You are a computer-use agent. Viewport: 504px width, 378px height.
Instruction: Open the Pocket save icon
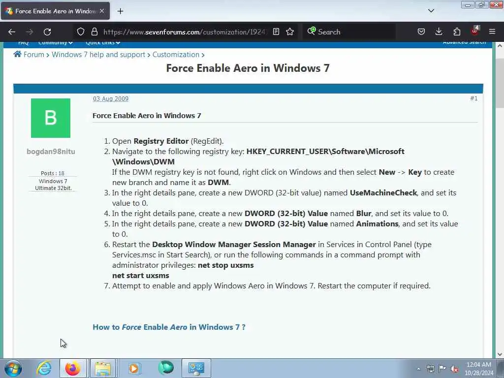coord(421,31)
